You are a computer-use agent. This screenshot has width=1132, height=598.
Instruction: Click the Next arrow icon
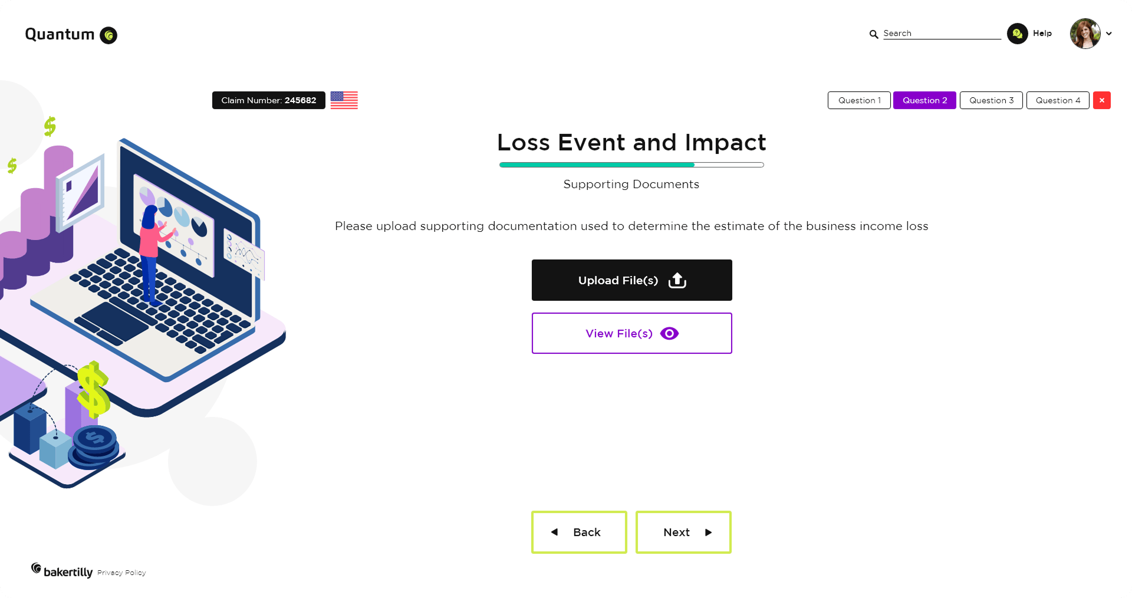point(708,532)
